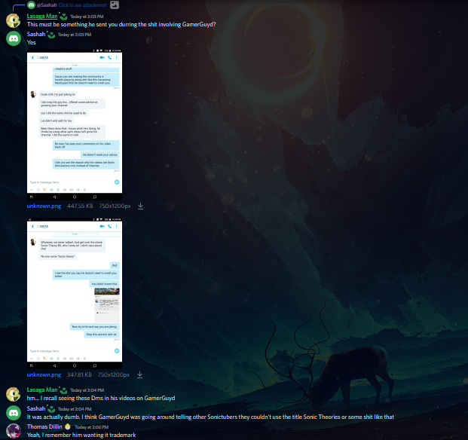Click the Lasaga Man username at the top
Viewport: 468px width, 440px height.
[x=42, y=16]
